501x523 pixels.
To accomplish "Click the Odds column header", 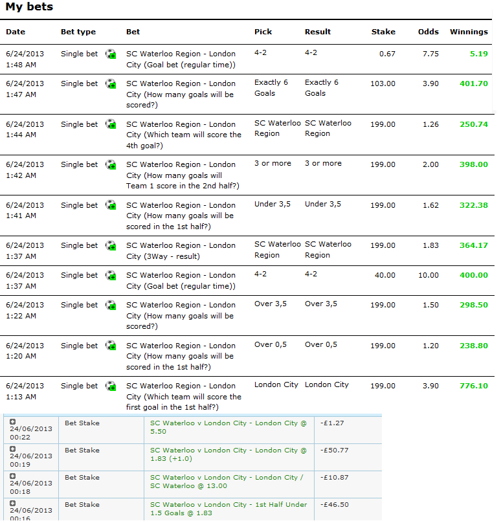I will [x=428, y=32].
